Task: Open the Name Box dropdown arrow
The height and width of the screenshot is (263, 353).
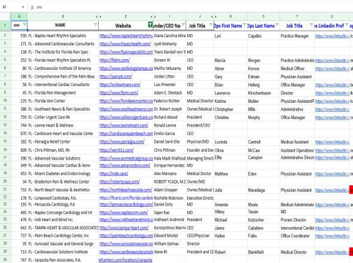Action: tap(23, 7)
